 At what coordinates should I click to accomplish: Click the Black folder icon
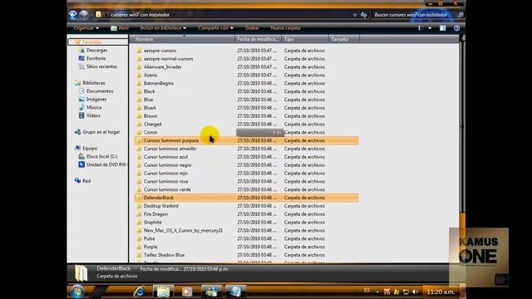pyautogui.click(x=139, y=91)
